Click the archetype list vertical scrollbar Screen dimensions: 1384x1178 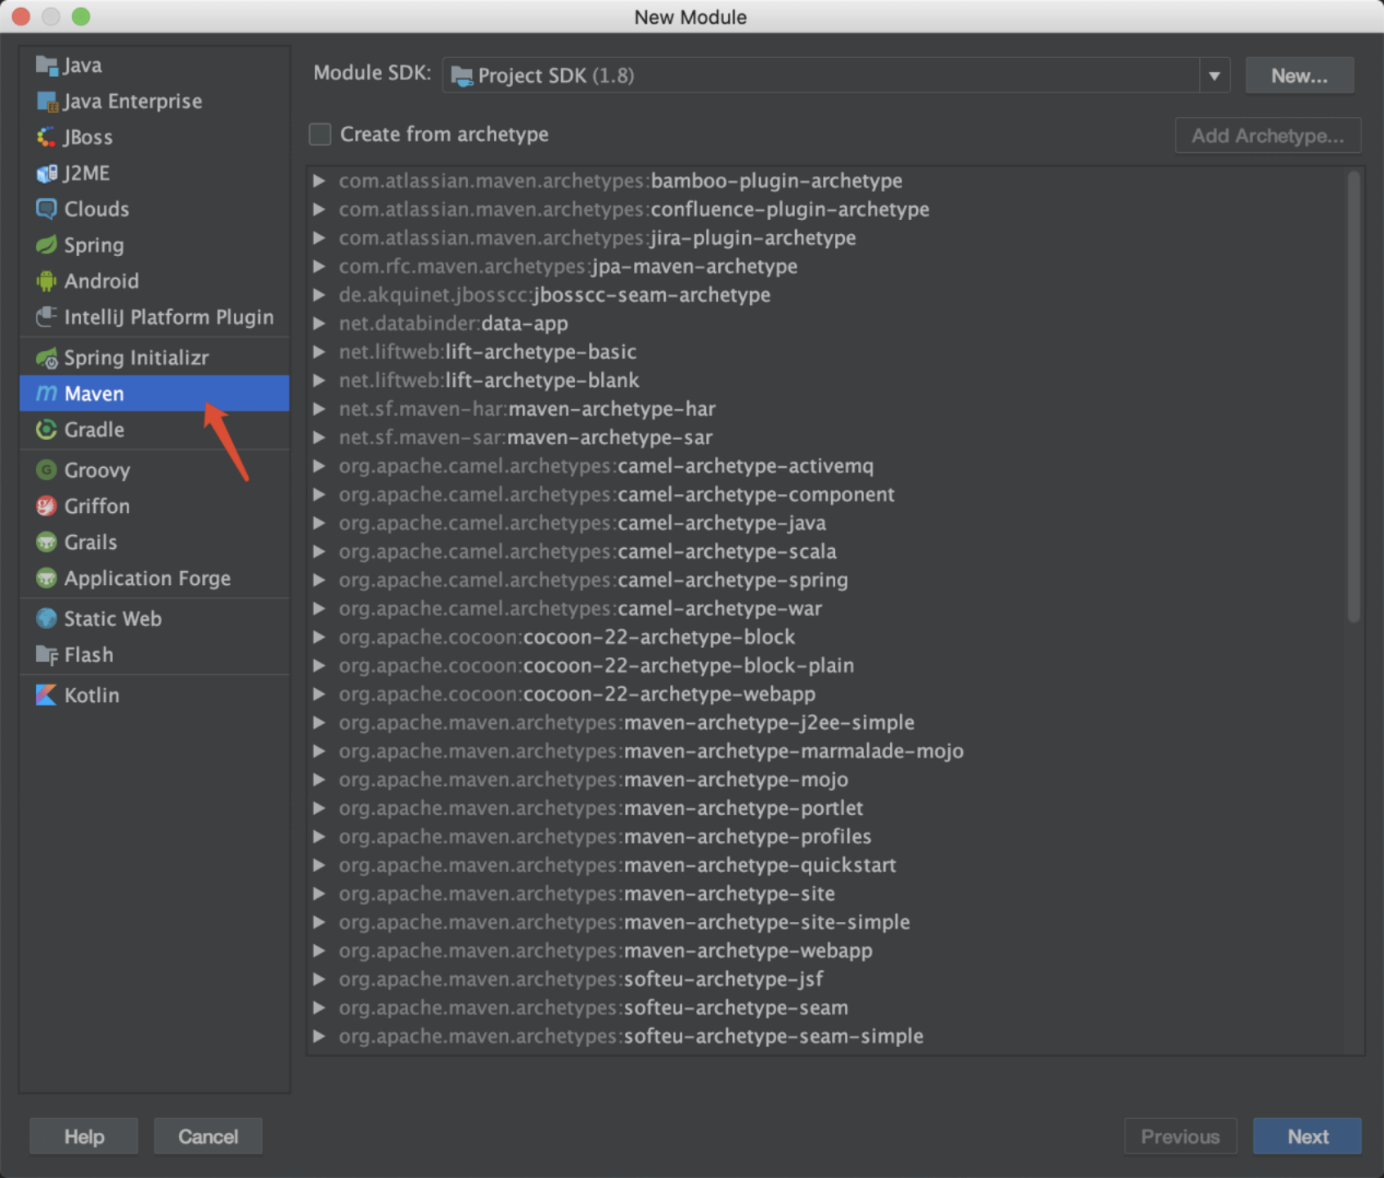point(1354,397)
